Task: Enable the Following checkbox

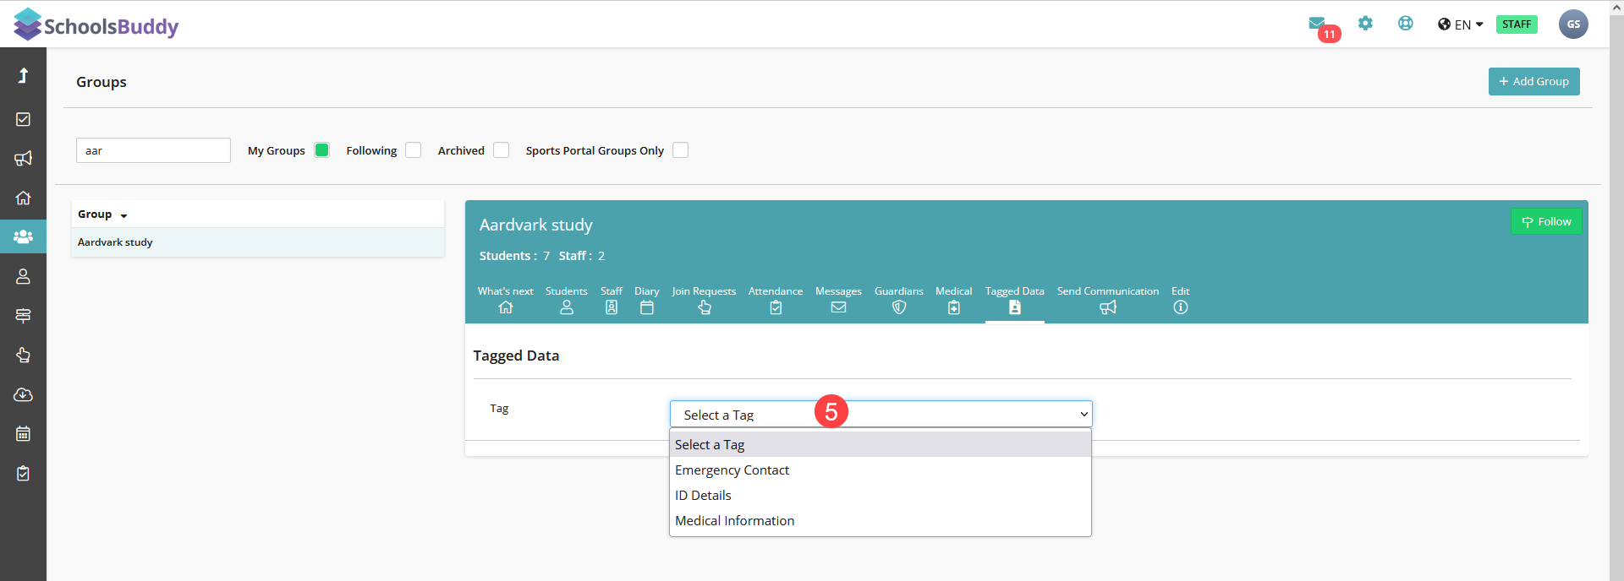Action: pos(413,150)
